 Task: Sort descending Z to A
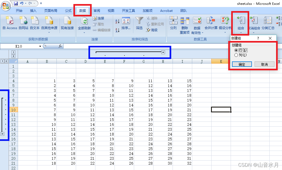117,30
